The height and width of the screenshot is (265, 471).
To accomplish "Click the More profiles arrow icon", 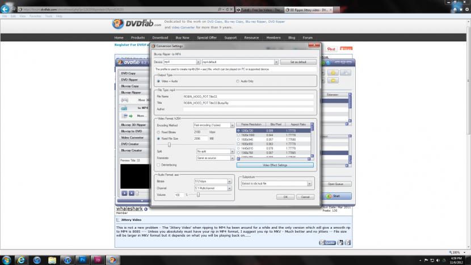I will pos(131,116).
